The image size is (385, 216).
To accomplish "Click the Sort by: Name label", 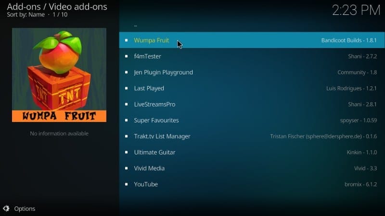I will 26,15.
